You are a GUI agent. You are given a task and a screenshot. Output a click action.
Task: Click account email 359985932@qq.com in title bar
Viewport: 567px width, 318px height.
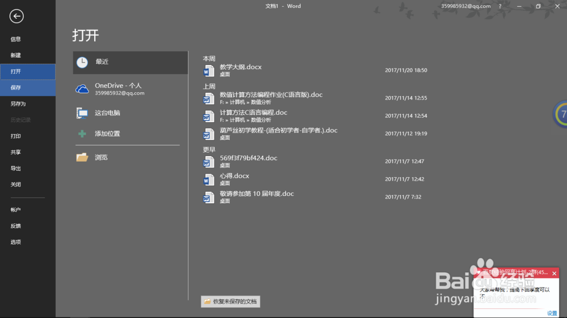tap(466, 6)
